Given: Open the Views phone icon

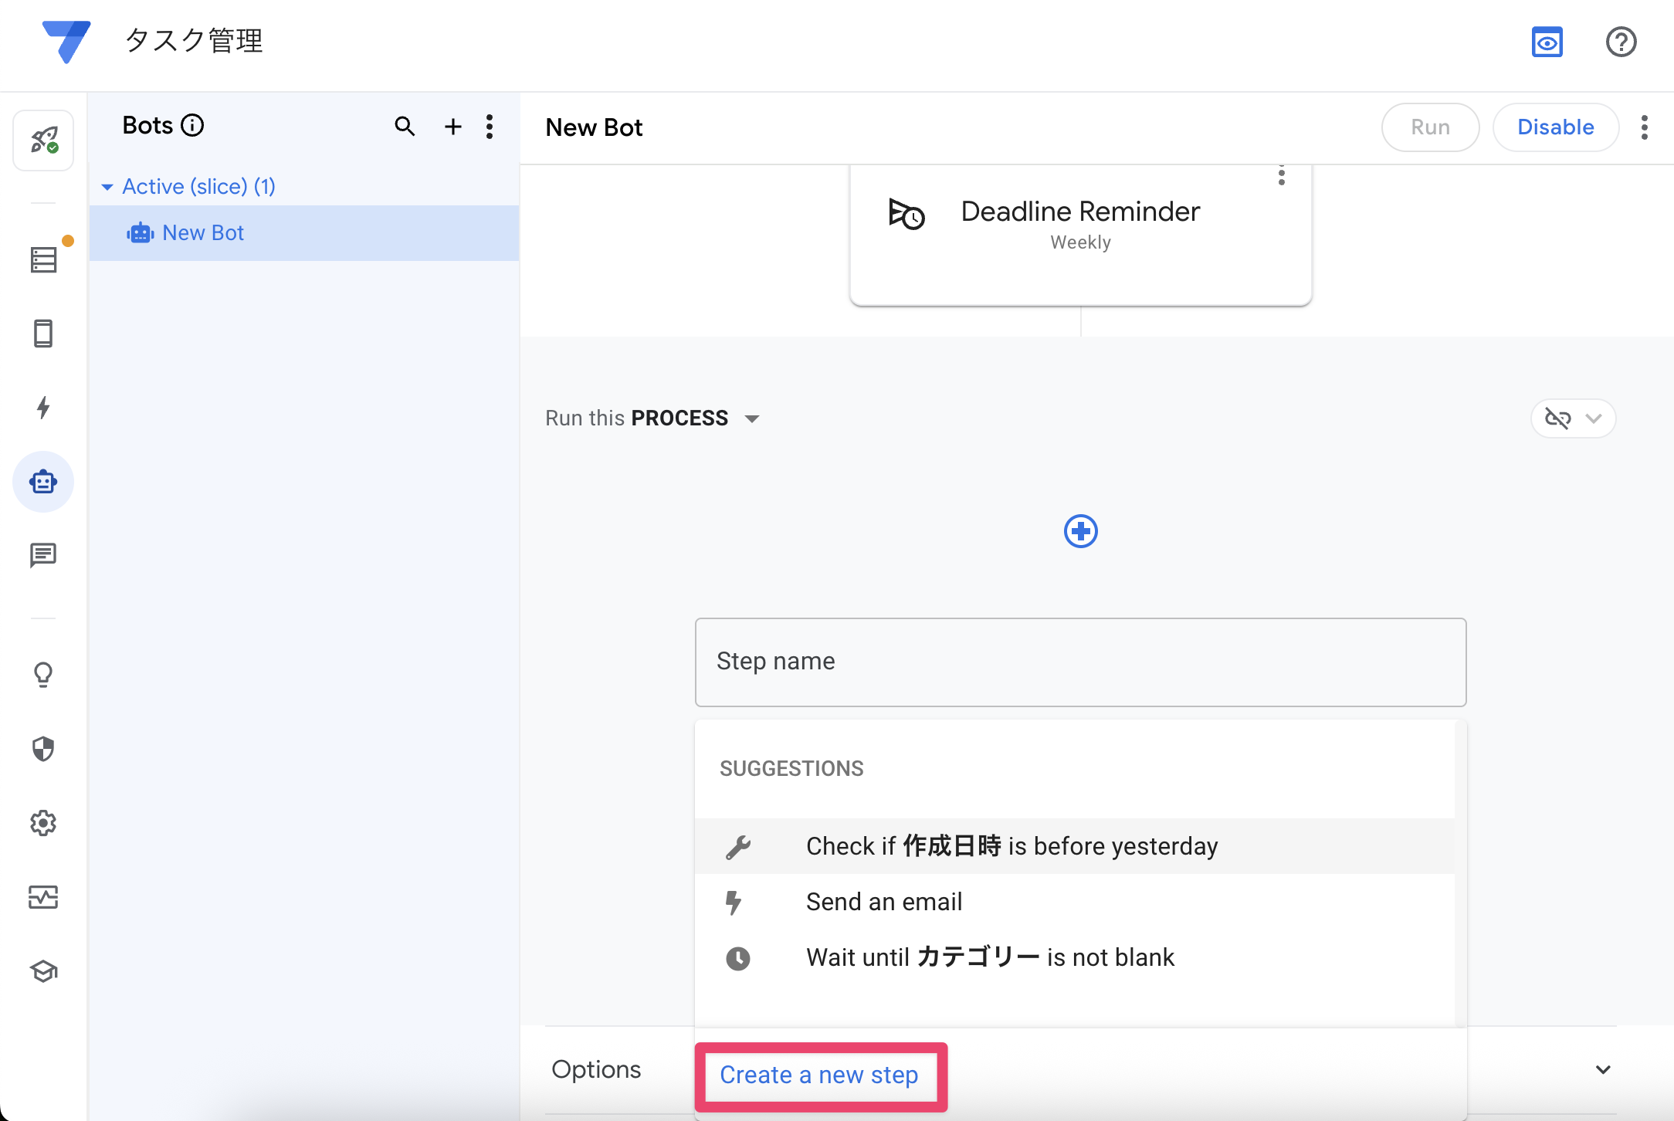Looking at the screenshot, I should pos(43,334).
